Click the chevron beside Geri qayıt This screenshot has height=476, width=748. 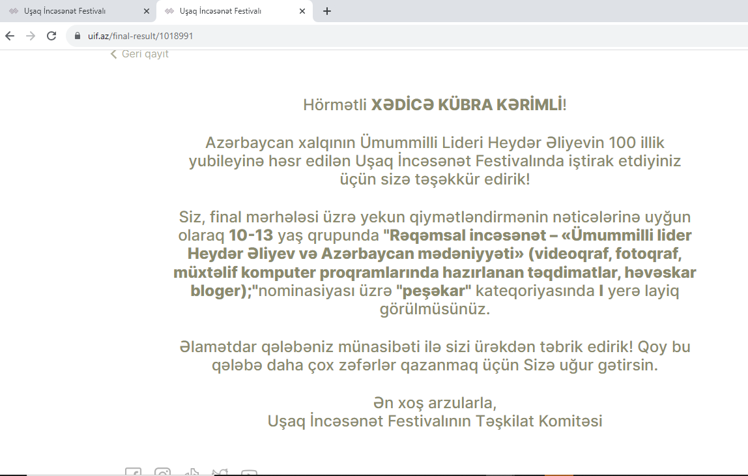tap(113, 54)
